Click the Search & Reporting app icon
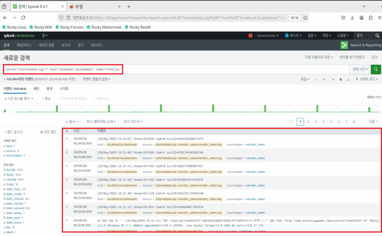 click(x=344, y=45)
